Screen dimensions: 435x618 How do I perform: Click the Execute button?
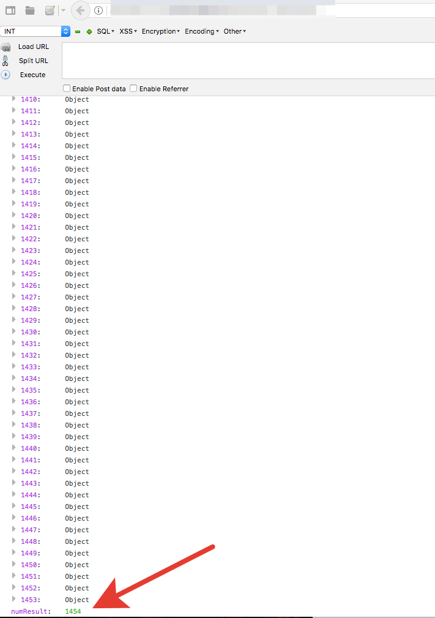pos(32,75)
